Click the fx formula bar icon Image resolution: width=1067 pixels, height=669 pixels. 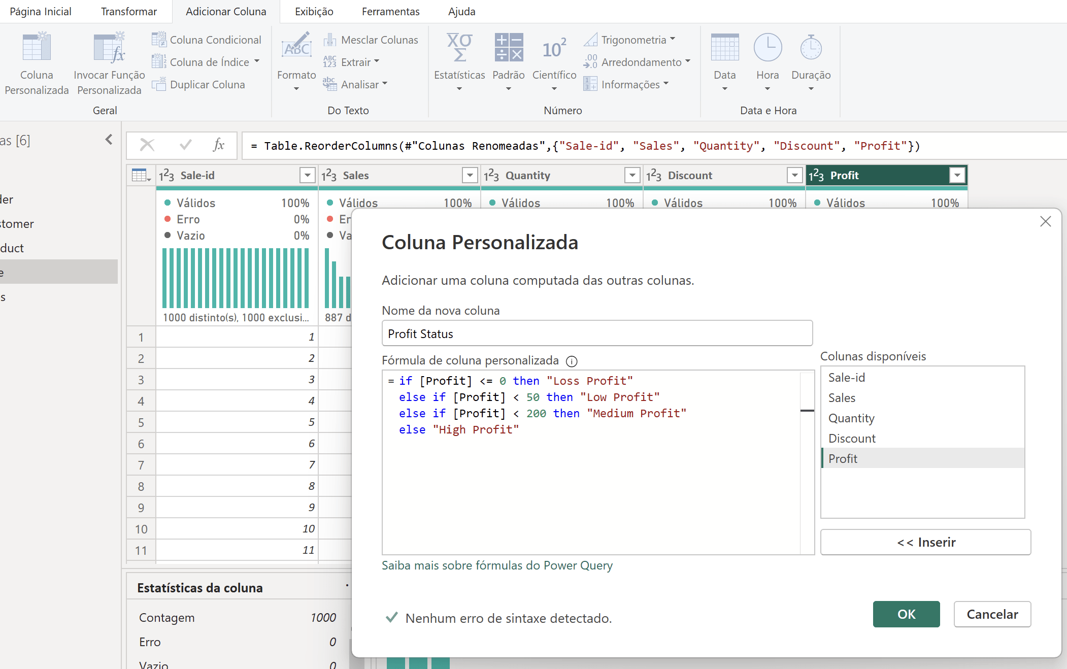click(x=218, y=145)
